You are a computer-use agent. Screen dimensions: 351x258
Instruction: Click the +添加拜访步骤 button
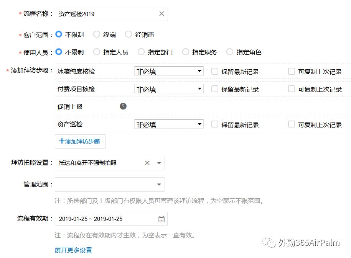click(80, 141)
